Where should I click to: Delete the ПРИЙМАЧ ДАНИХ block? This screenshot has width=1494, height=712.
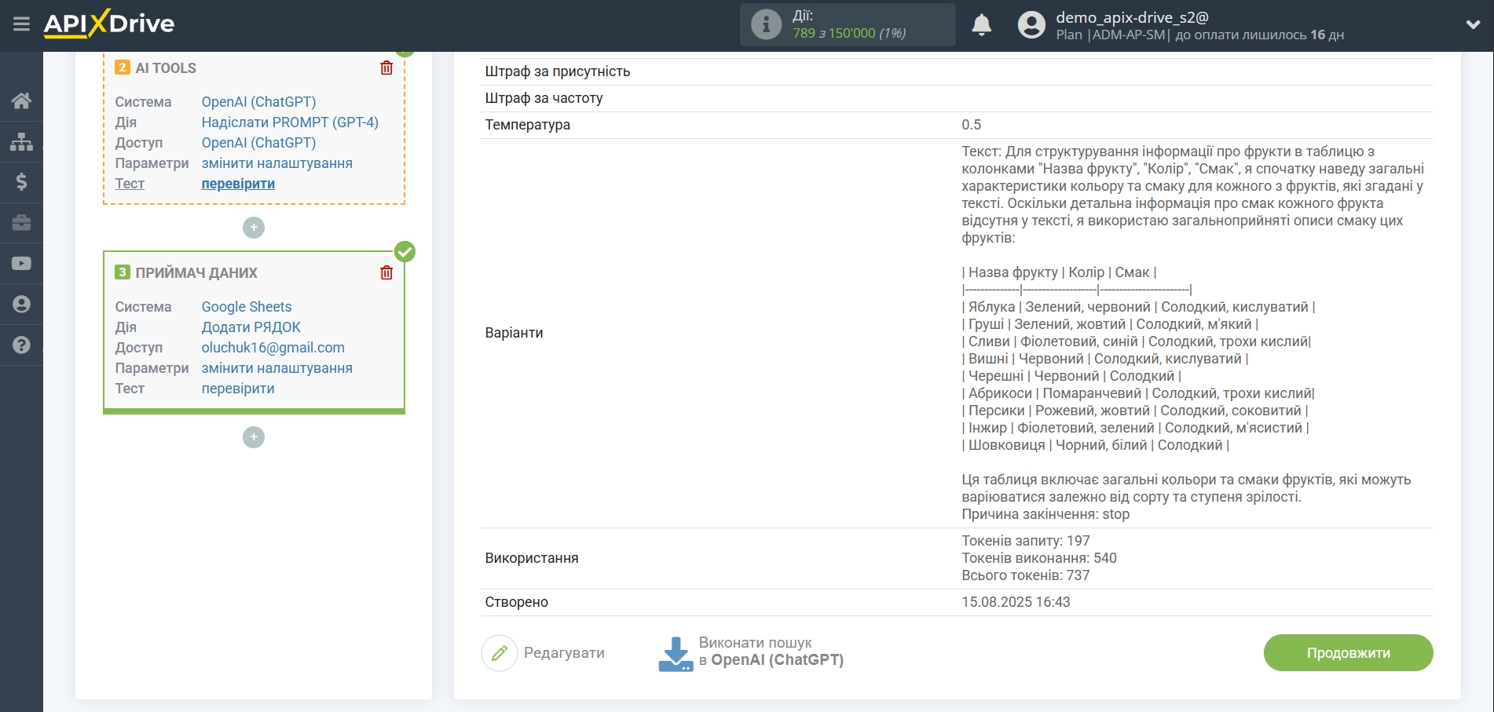pyautogui.click(x=386, y=273)
